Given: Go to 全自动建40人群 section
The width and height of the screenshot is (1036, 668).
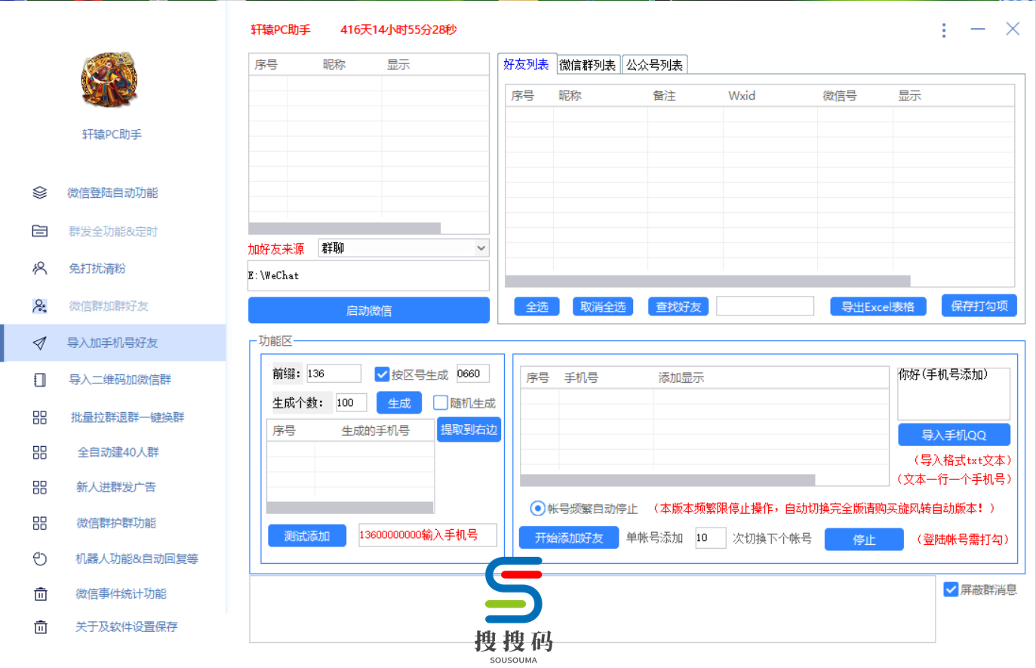Looking at the screenshot, I should pyautogui.click(x=118, y=452).
